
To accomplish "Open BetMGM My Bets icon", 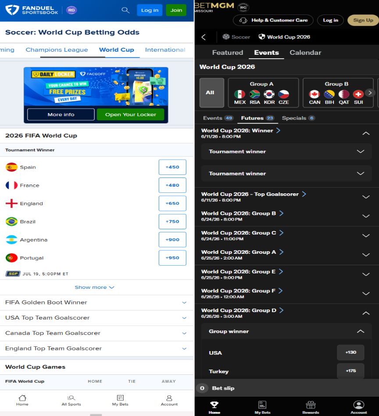I will [262, 407].
